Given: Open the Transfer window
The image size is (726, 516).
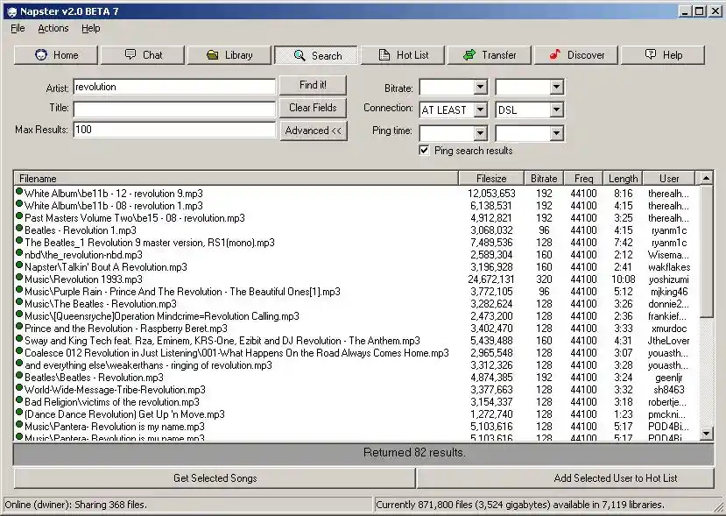Looking at the screenshot, I should click(x=489, y=54).
